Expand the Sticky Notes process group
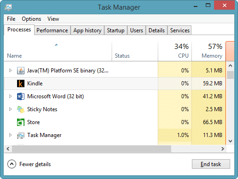This screenshot has height=179, width=238. coord(10,109)
